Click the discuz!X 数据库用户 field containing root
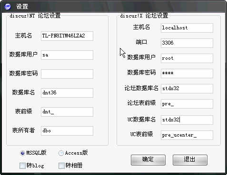The width and height of the screenshot is (227, 175). click(x=187, y=58)
